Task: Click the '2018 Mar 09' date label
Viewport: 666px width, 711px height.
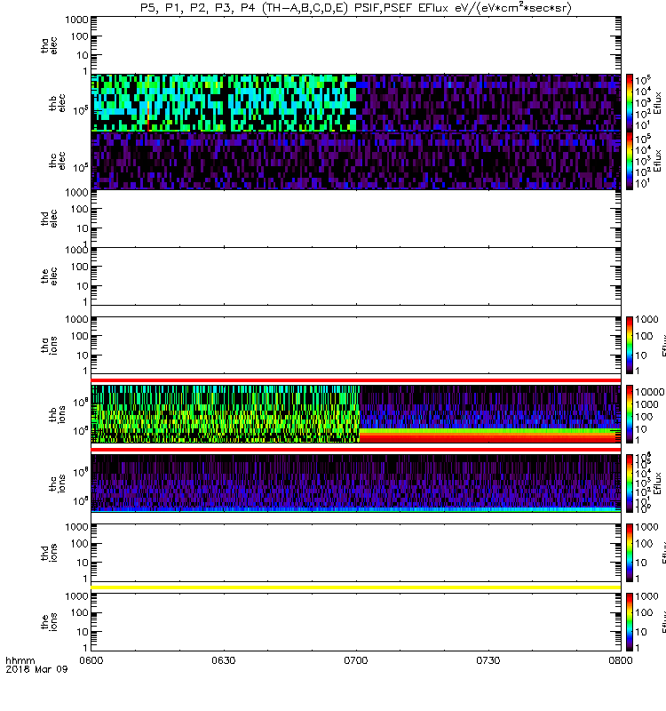Action: click(36, 669)
